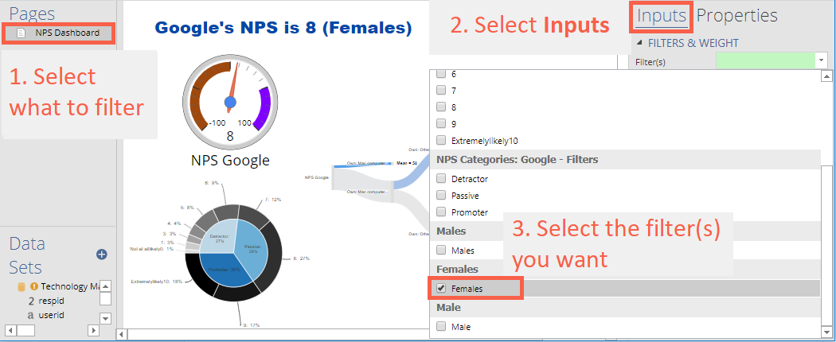Switch to the Inputs tab
The height and width of the screenshot is (342, 836).
click(x=662, y=15)
